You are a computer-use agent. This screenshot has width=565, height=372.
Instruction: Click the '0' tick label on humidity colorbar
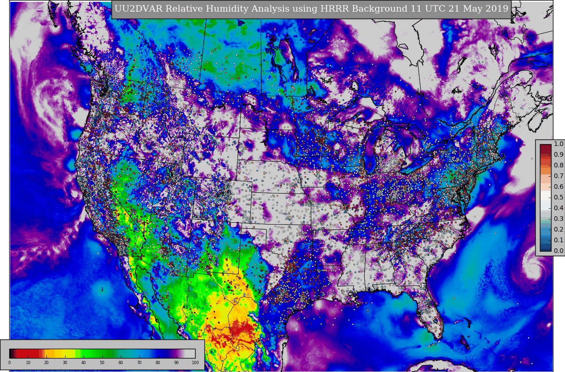click(x=9, y=363)
